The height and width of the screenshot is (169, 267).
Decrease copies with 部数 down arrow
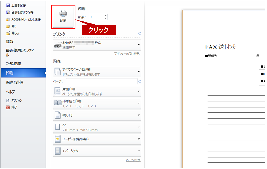[106, 18]
